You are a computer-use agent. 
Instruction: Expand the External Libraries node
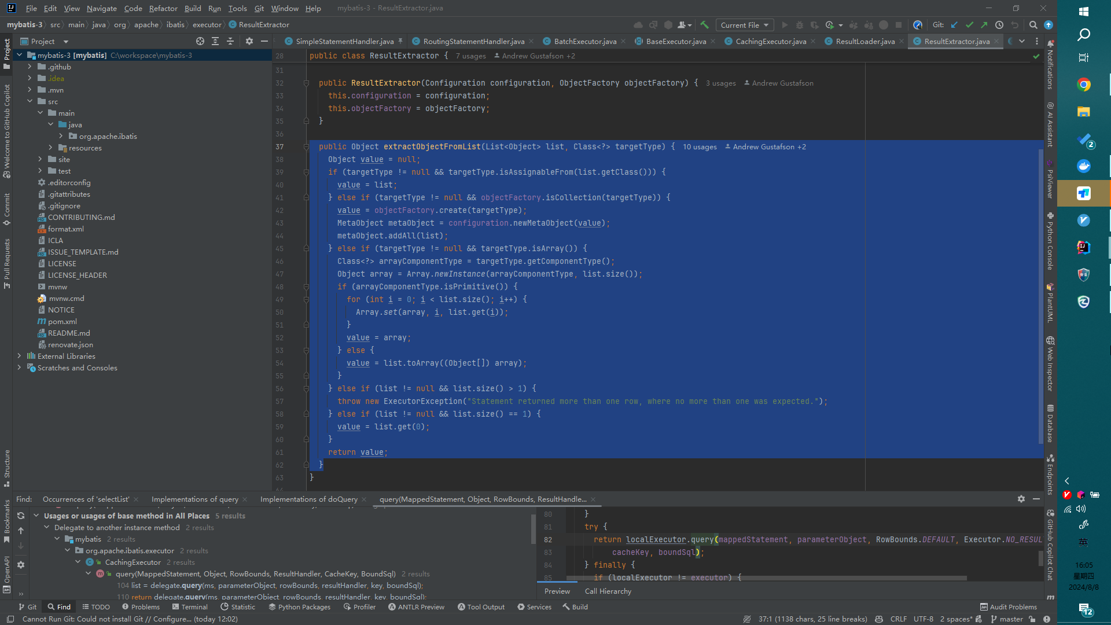19,356
